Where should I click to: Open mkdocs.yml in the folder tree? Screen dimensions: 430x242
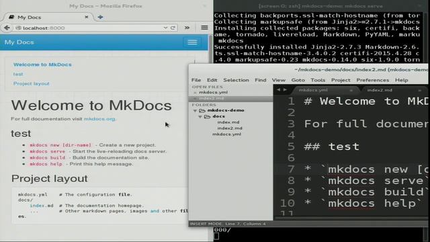click(x=226, y=134)
